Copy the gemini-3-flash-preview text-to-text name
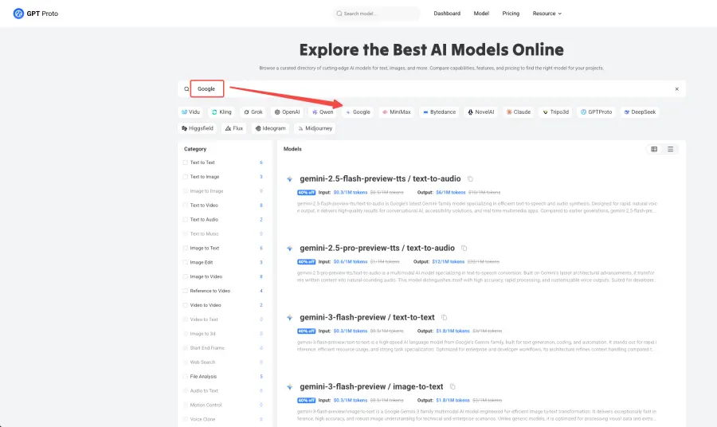This screenshot has width=717, height=427. pos(445,317)
